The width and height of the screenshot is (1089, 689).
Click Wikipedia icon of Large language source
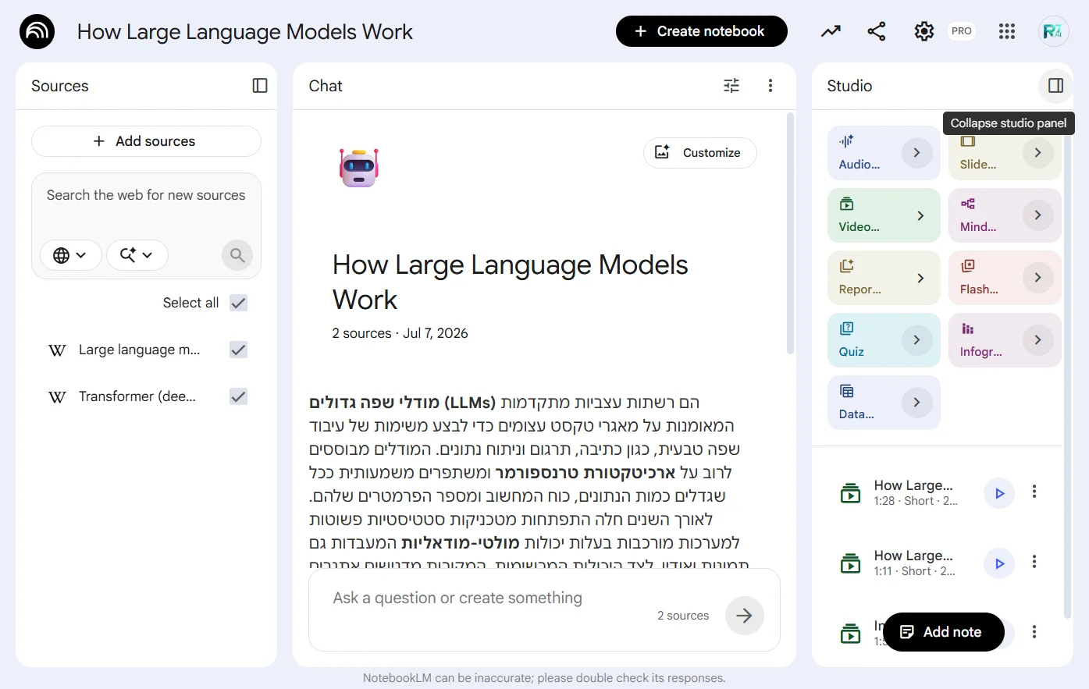click(x=57, y=350)
